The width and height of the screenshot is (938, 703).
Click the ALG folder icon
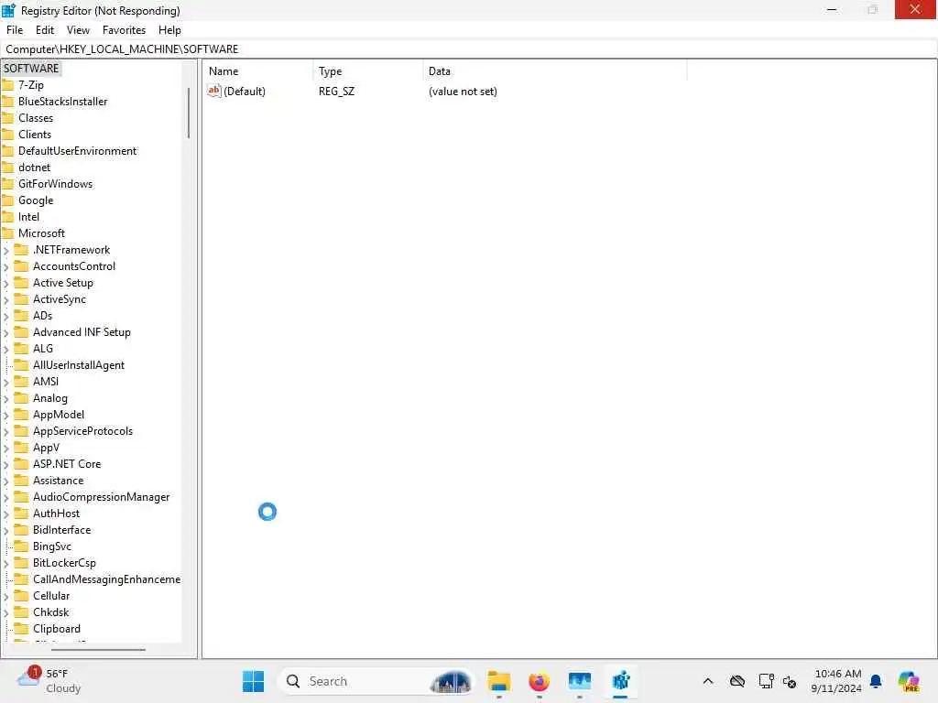[21, 348]
